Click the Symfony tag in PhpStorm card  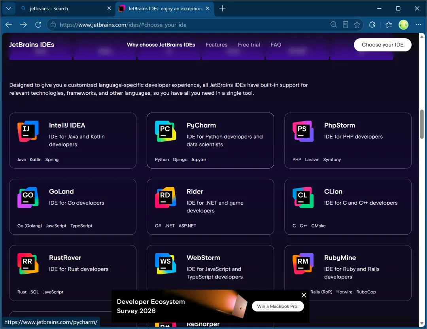(332, 160)
